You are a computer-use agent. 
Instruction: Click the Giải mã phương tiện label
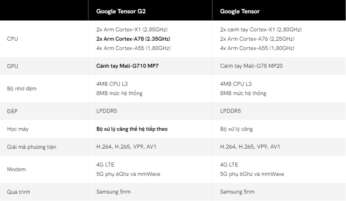pyautogui.click(x=31, y=147)
